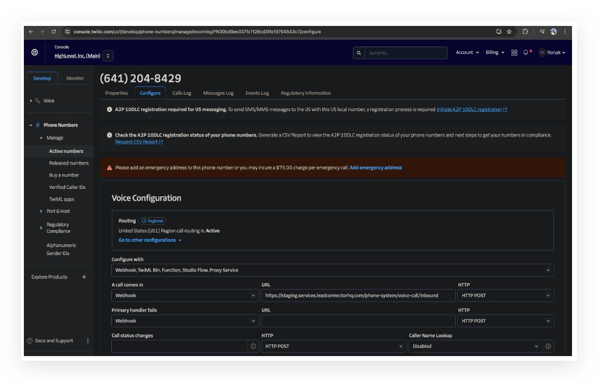Open the Calls Log tab
This screenshot has width=598, height=382.
click(181, 93)
